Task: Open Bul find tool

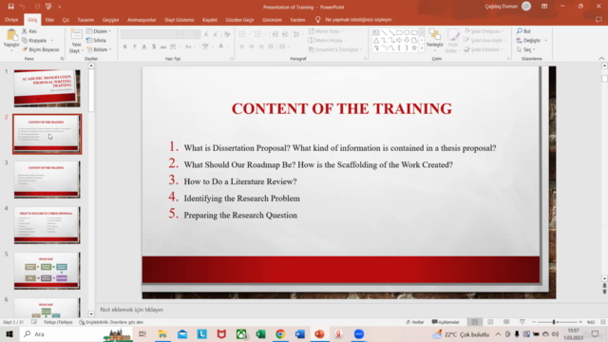Action: (x=523, y=31)
